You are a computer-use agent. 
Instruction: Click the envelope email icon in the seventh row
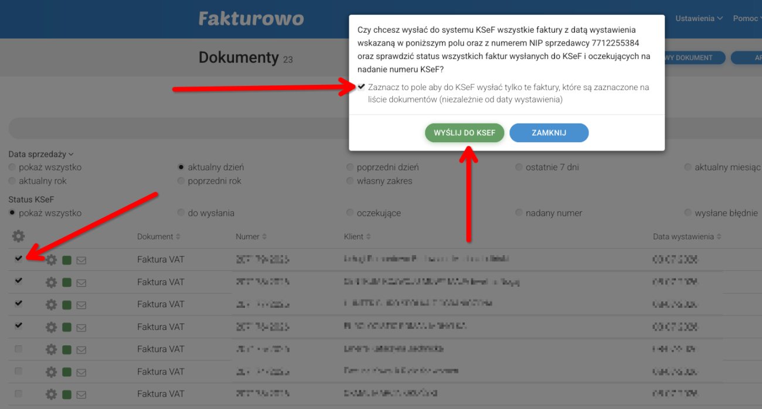pyautogui.click(x=81, y=394)
